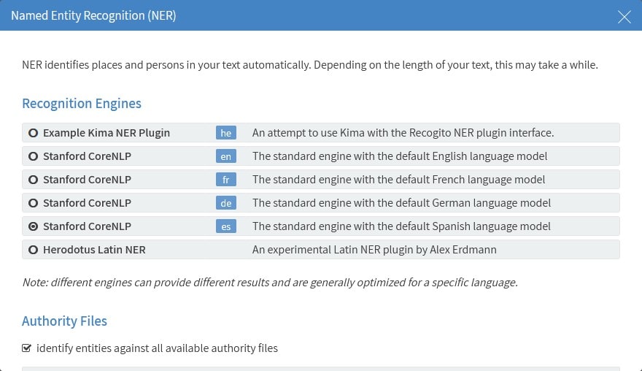This screenshot has width=642, height=371.
Task: Pick the Stanford CoreNLP German radio option
Action: 33,203
